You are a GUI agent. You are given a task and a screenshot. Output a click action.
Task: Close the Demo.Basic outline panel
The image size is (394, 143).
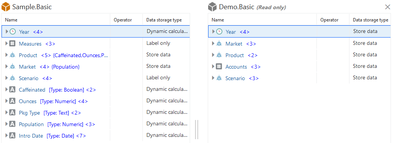tap(387, 7)
